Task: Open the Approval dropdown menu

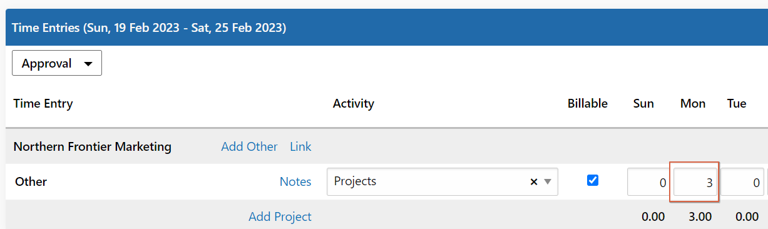Action: pyautogui.click(x=57, y=63)
